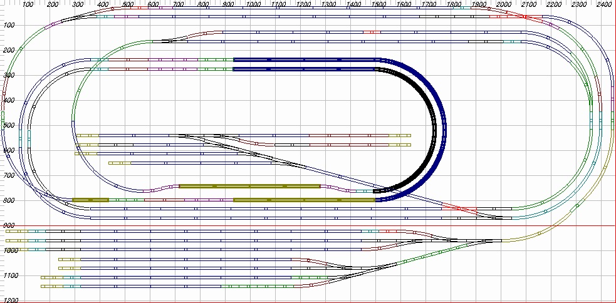616x303 pixels.
Task: Click the 1800 mark on top ruler
Action: 453,4
